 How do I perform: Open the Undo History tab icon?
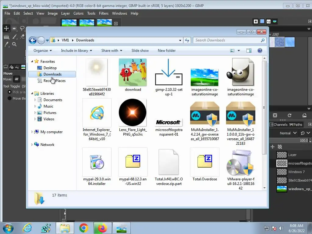coord(17,67)
